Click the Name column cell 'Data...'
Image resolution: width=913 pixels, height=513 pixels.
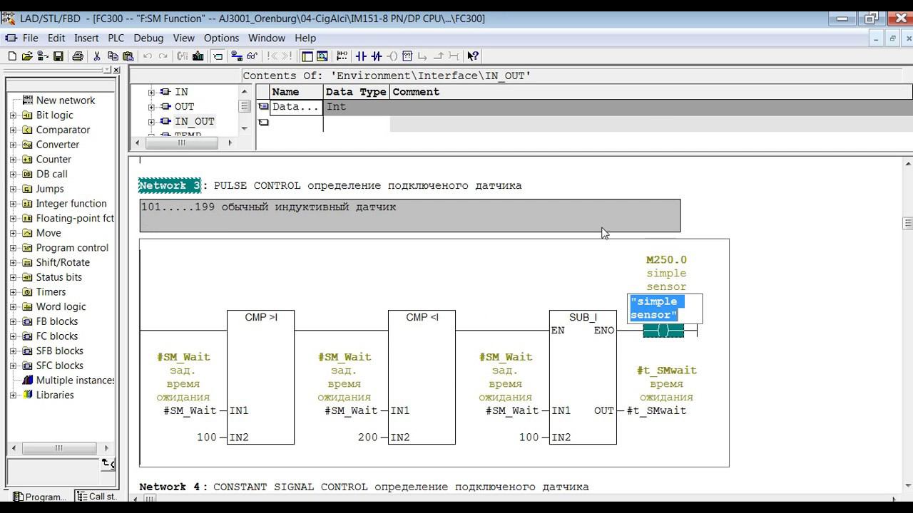297,107
